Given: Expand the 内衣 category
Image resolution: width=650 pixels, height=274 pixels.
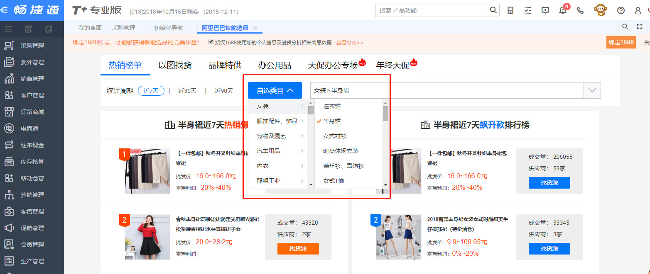Looking at the screenshot, I should pos(278,166).
